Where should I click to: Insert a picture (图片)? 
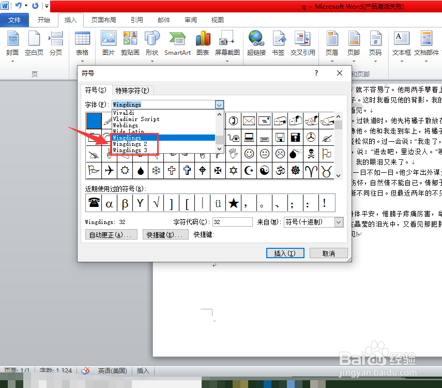[x=109, y=44]
